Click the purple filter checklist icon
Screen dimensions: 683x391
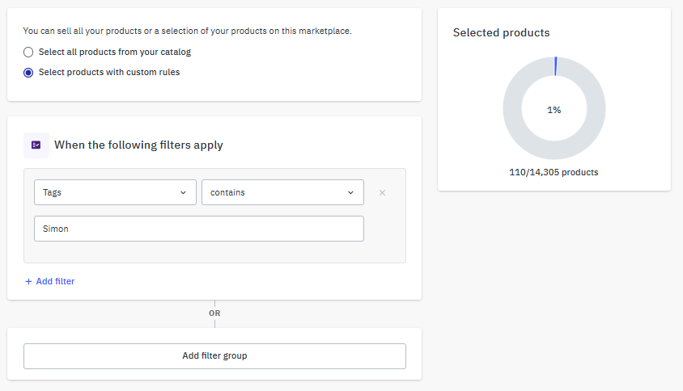(x=36, y=145)
